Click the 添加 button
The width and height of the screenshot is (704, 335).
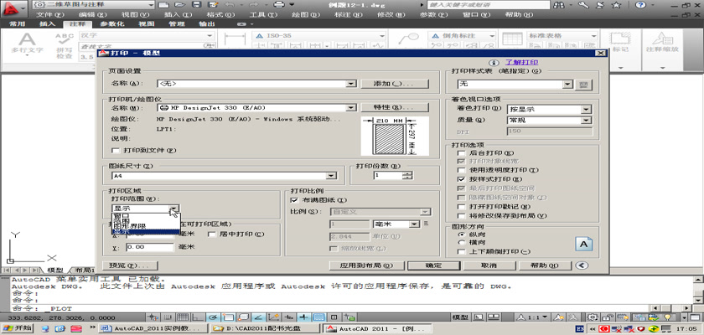(x=395, y=84)
